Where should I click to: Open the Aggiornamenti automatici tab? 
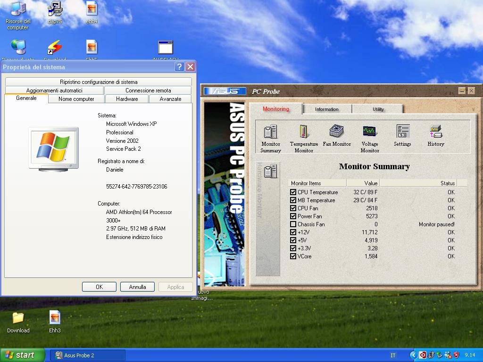click(x=54, y=90)
